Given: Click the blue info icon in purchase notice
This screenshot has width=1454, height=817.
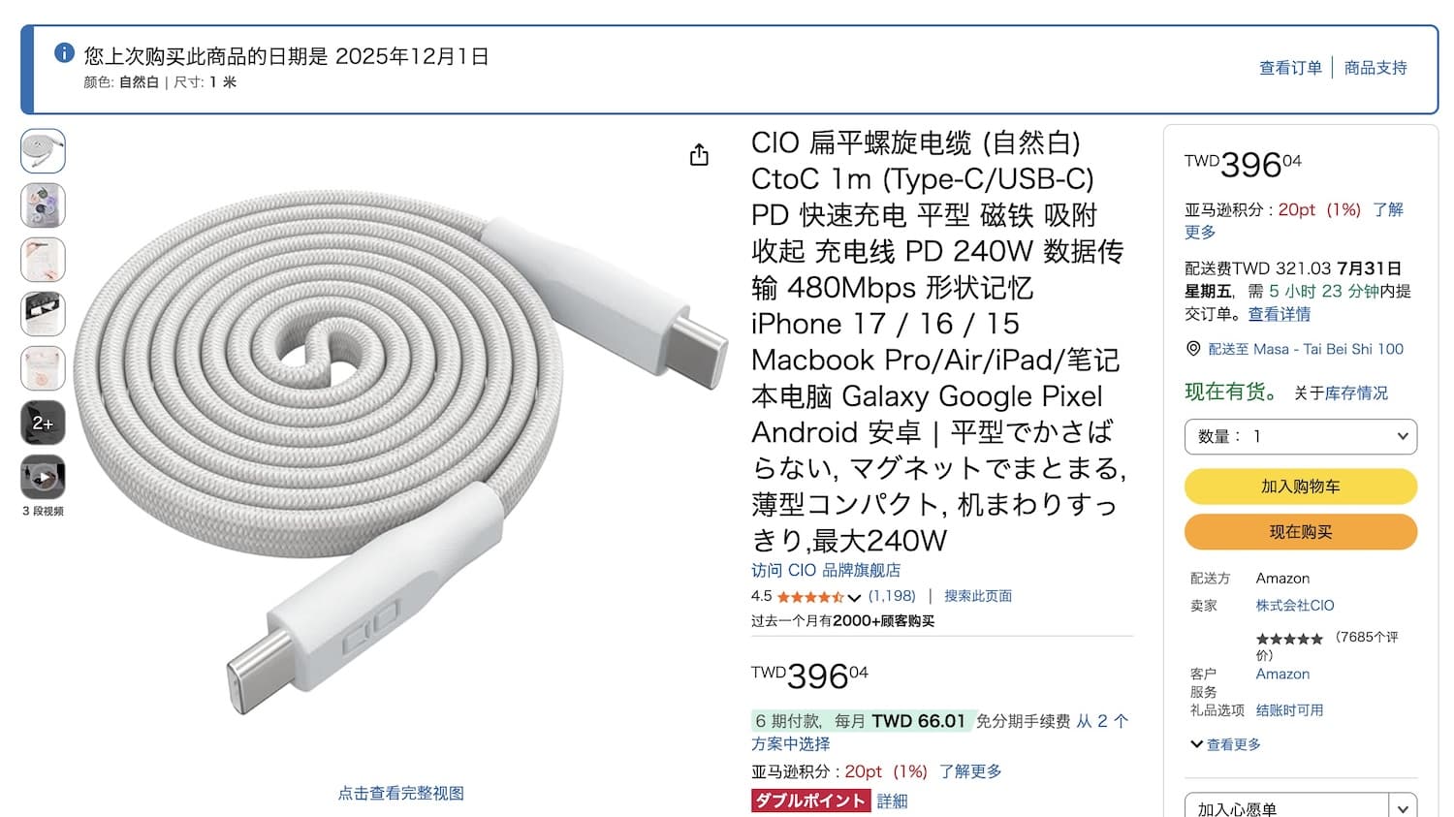Looking at the screenshot, I should click(64, 53).
